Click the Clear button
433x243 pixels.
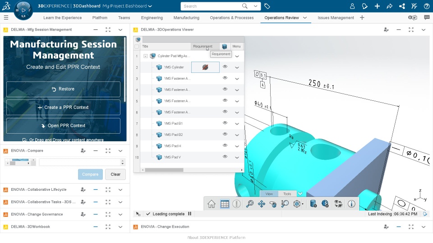[115, 175]
